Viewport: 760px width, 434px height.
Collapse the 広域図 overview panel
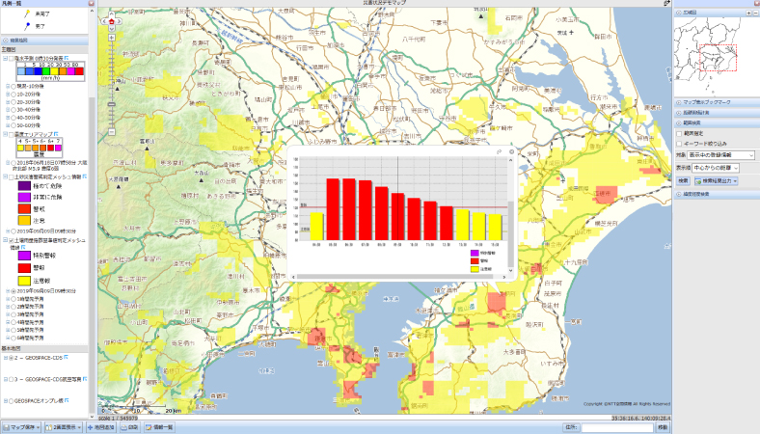[679, 13]
